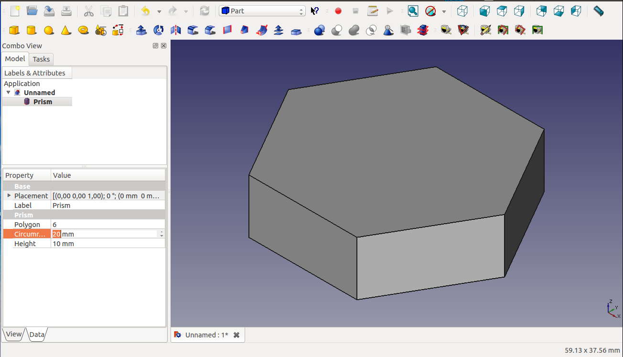Viewport: 623px width, 357px height.
Task: Select Prism in the model tree
Action: click(43, 102)
